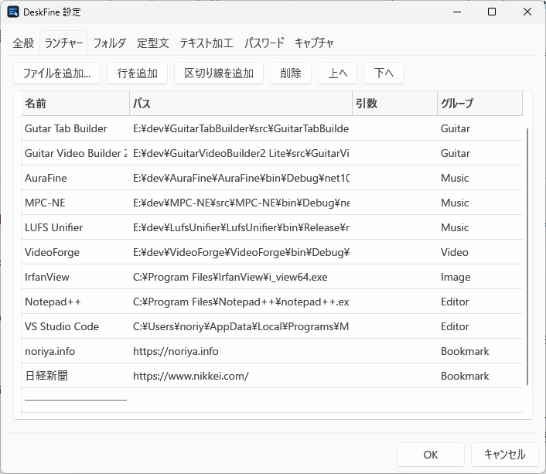Switch to the 全般 tab
The width and height of the screenshot is (546, 474).
[23, 43]
